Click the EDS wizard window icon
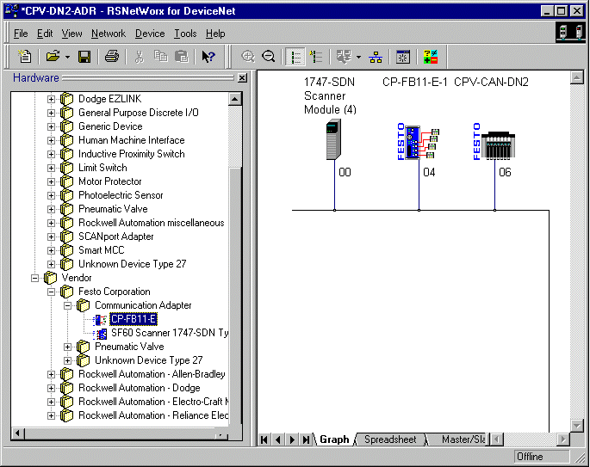Viewport: 590px width, 467px height. pyautogui.click(x=403, y=57)
